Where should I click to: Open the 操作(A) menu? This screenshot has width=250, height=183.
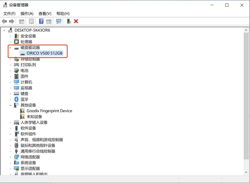point(27,13)
